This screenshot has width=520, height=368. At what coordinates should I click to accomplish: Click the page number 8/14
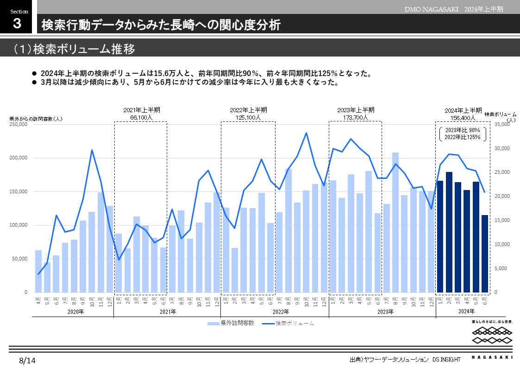[27, 361]
